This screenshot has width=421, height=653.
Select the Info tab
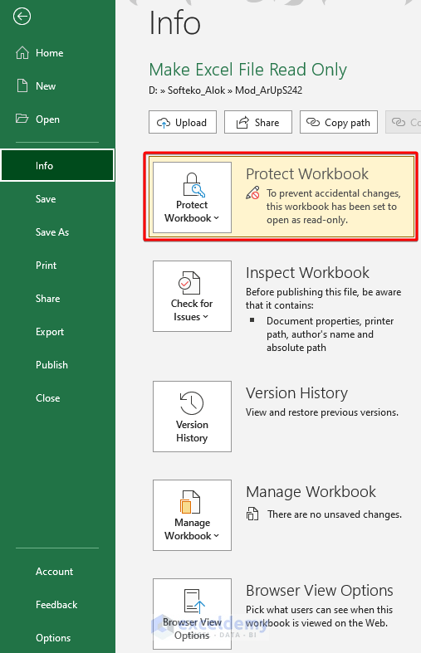pos(57,165)
